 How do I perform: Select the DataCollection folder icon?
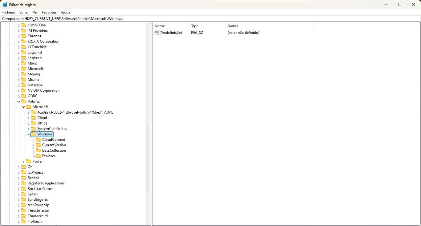38,151
